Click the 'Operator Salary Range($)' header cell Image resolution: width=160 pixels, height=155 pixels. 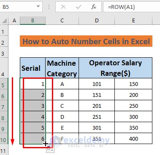[116, 68]
